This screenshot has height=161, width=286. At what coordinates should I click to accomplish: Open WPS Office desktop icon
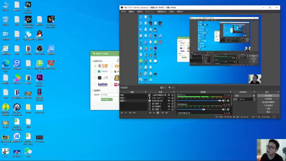[51, 65]
